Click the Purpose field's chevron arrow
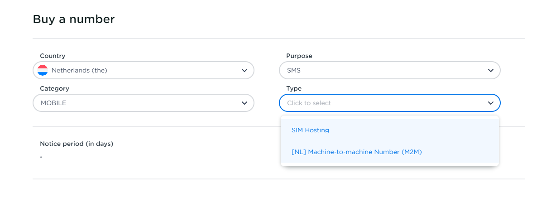 pos(490,70)
